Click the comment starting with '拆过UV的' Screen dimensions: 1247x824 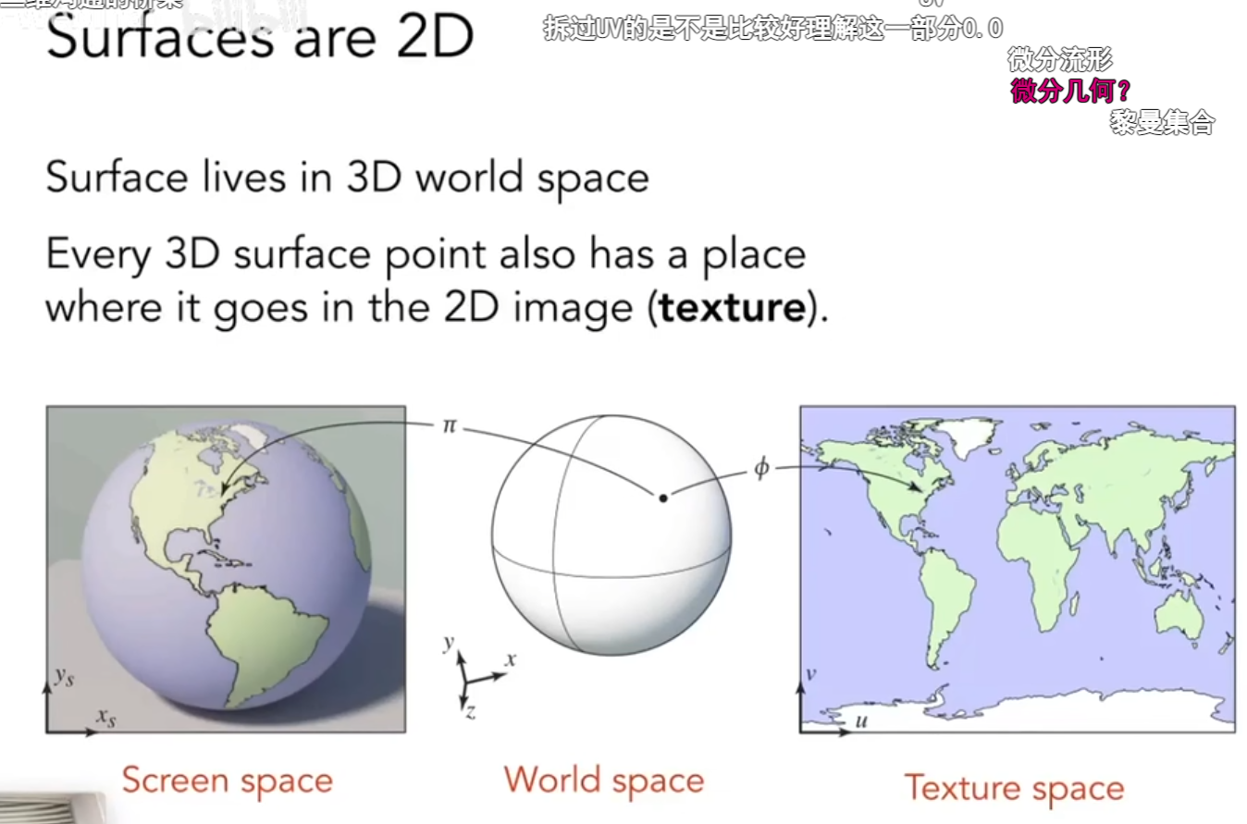click(772, 28)
